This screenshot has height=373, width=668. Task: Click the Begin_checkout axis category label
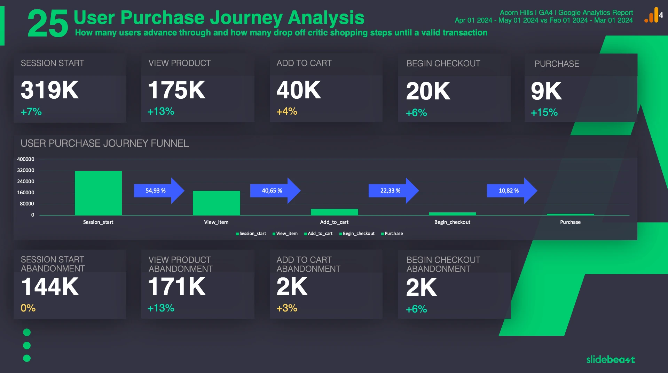pos(452,222)
